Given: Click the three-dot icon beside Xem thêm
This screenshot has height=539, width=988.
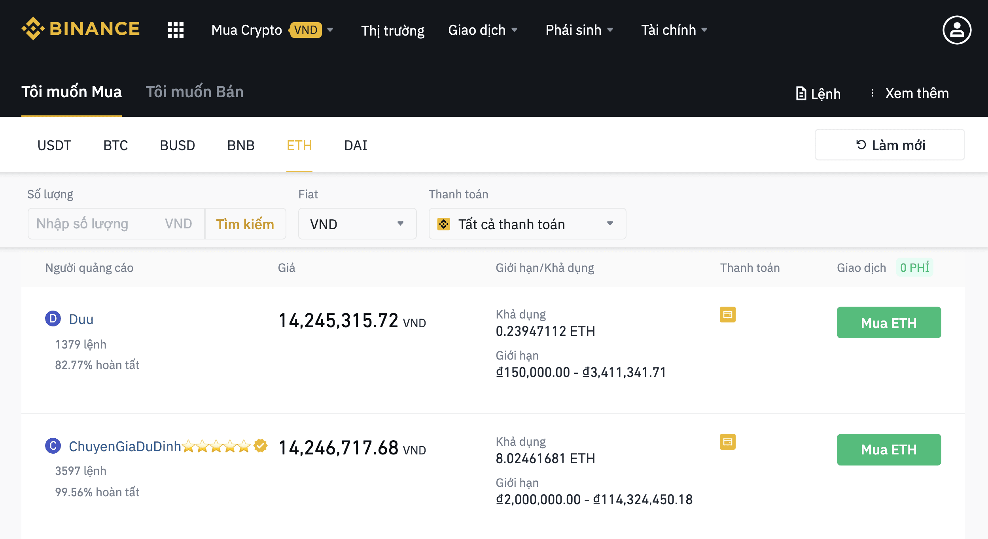Looking at the screenshot, I should point(872,93).
